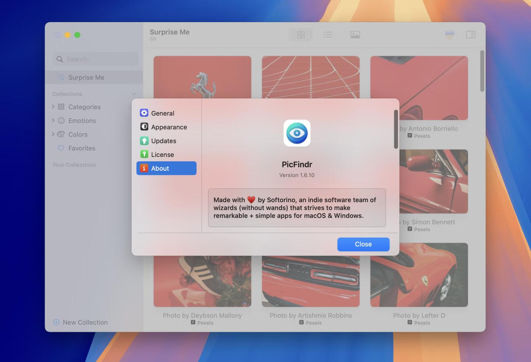This screenshot has height=362, width=531.
Task: Click Pexels link under Deybson Mallony photo
Action: pos(202,323)
